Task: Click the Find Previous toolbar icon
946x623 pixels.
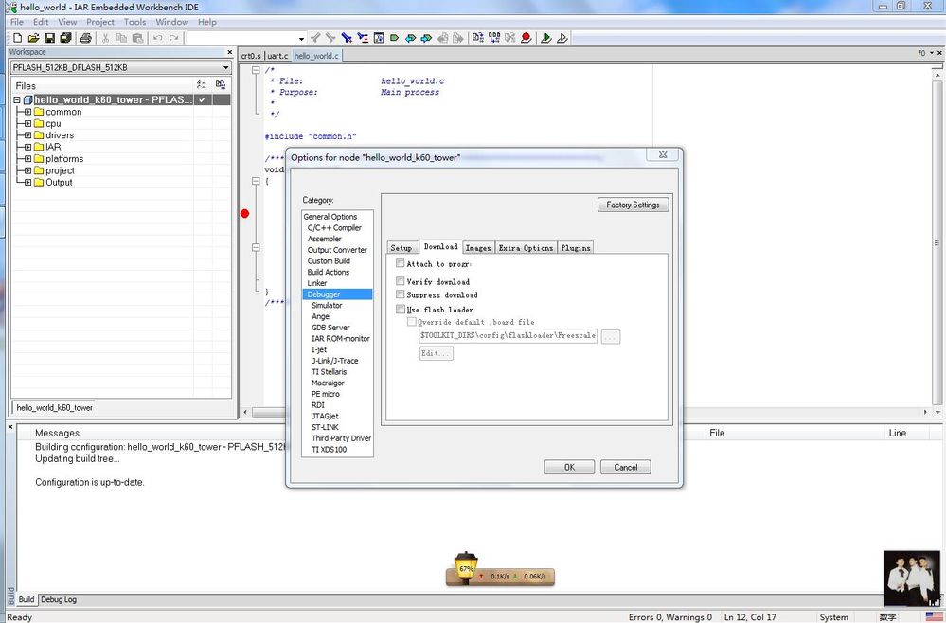Action: pos(315,38)
